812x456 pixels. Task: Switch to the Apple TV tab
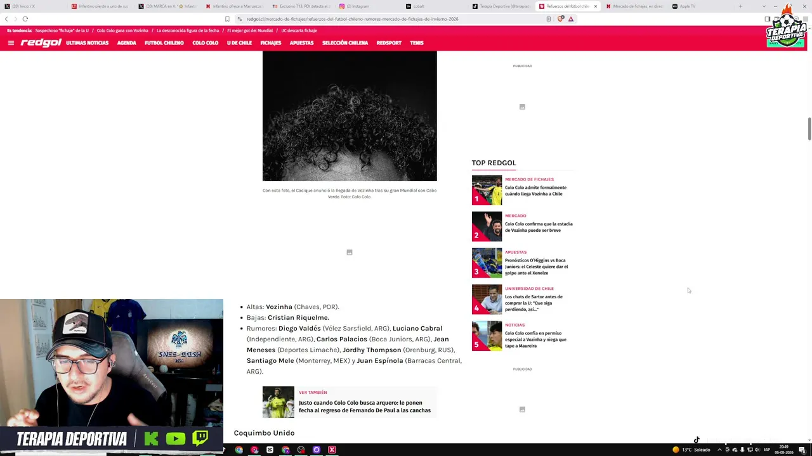703,6
